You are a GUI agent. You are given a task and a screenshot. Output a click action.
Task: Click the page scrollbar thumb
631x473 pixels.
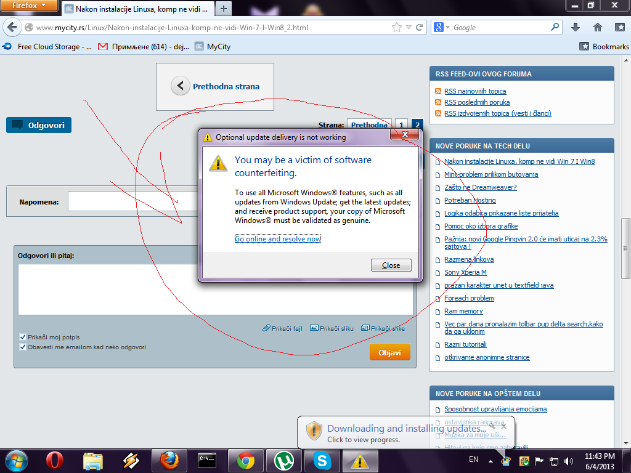coord(625,249)
